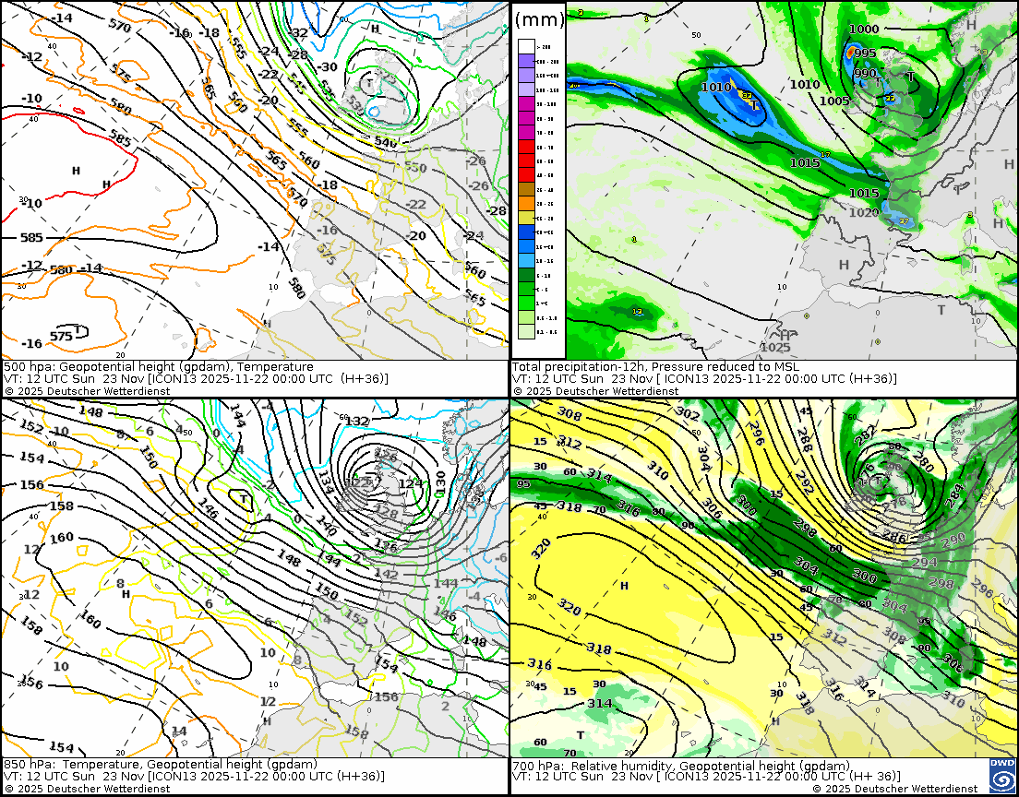Image resolution: width=1019 pixels, height=797 pixels.
Task: Select the orange swatch in precipitation legend
Action: pyautogui.click(x=526, y=202)
